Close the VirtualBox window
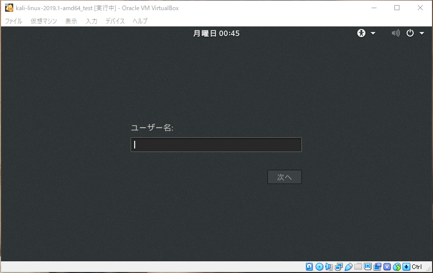Screen dimensions: 433x273 click(x=420, y=8)
